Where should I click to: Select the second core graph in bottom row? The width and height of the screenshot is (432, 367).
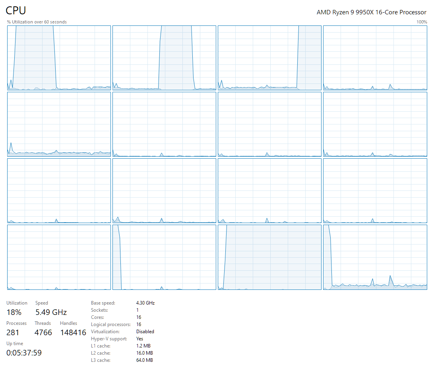164,257
